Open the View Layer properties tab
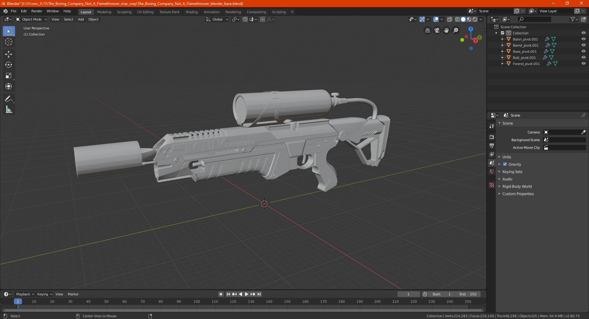 (492, 154)
